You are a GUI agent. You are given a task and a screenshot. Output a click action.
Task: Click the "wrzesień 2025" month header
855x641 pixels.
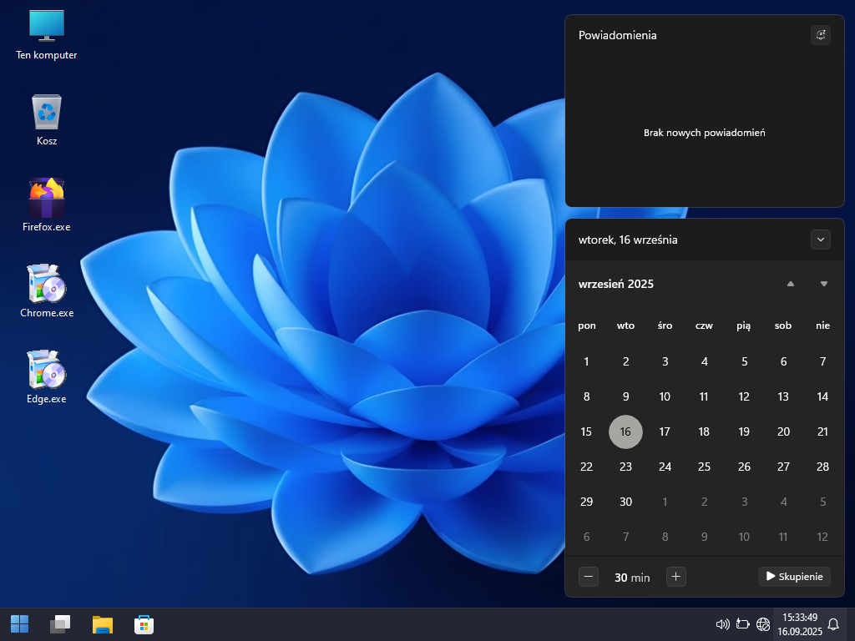(x=616, y=284)
